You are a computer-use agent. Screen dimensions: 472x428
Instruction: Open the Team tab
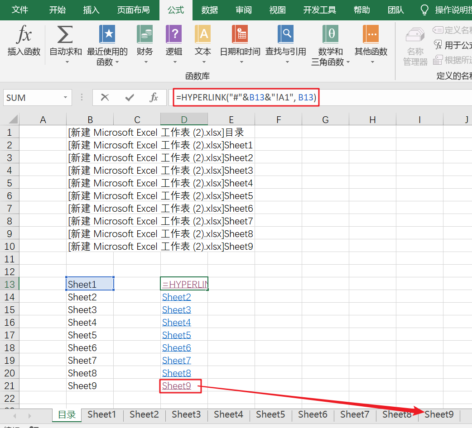[395, 10]
